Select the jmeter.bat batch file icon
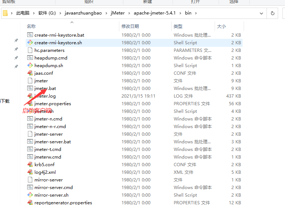The width and height of the screenshot is (285, 205). [30, 89]
